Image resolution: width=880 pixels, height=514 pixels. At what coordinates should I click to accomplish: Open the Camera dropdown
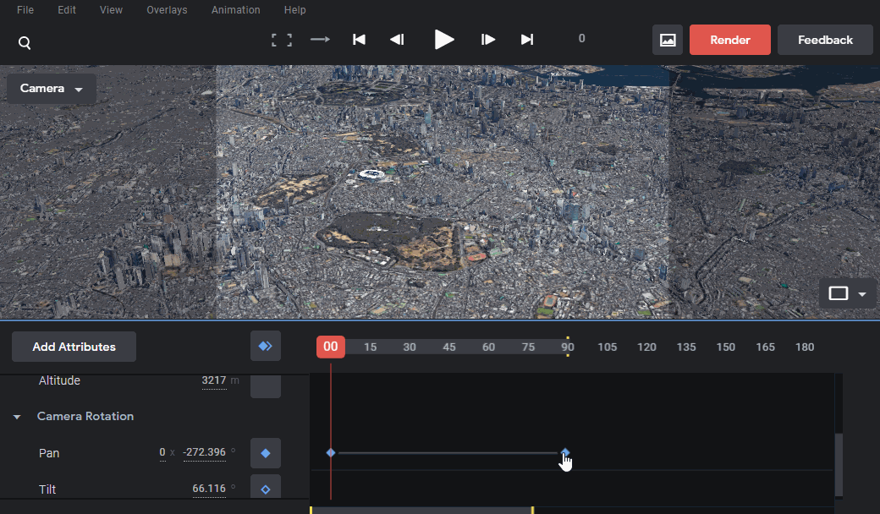[x=51, y=89]
